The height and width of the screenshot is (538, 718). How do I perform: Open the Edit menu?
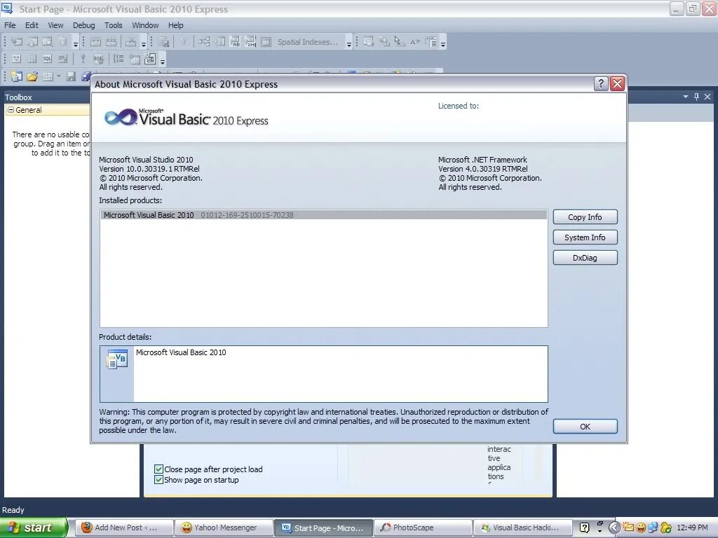tap(32, 25)
